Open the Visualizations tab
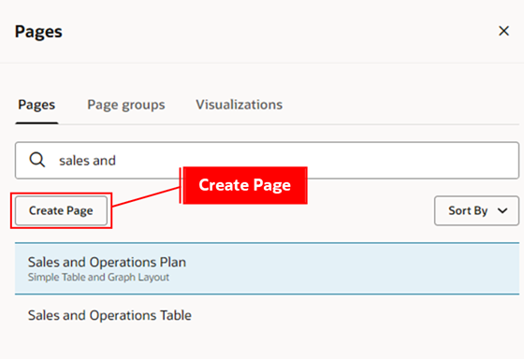Screen dimensions: 524x359 [x=240, y=105]
